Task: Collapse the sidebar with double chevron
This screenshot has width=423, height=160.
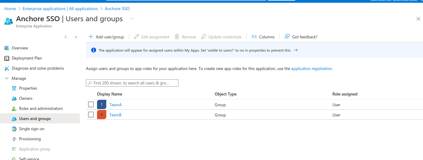Action: (x=76, y=37)
